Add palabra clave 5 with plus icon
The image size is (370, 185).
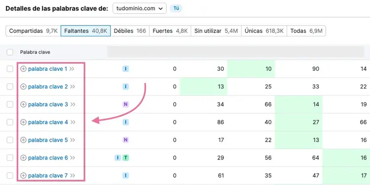tap(23, 140)
